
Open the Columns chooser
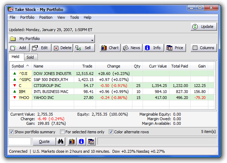click(x=204, y=48)
